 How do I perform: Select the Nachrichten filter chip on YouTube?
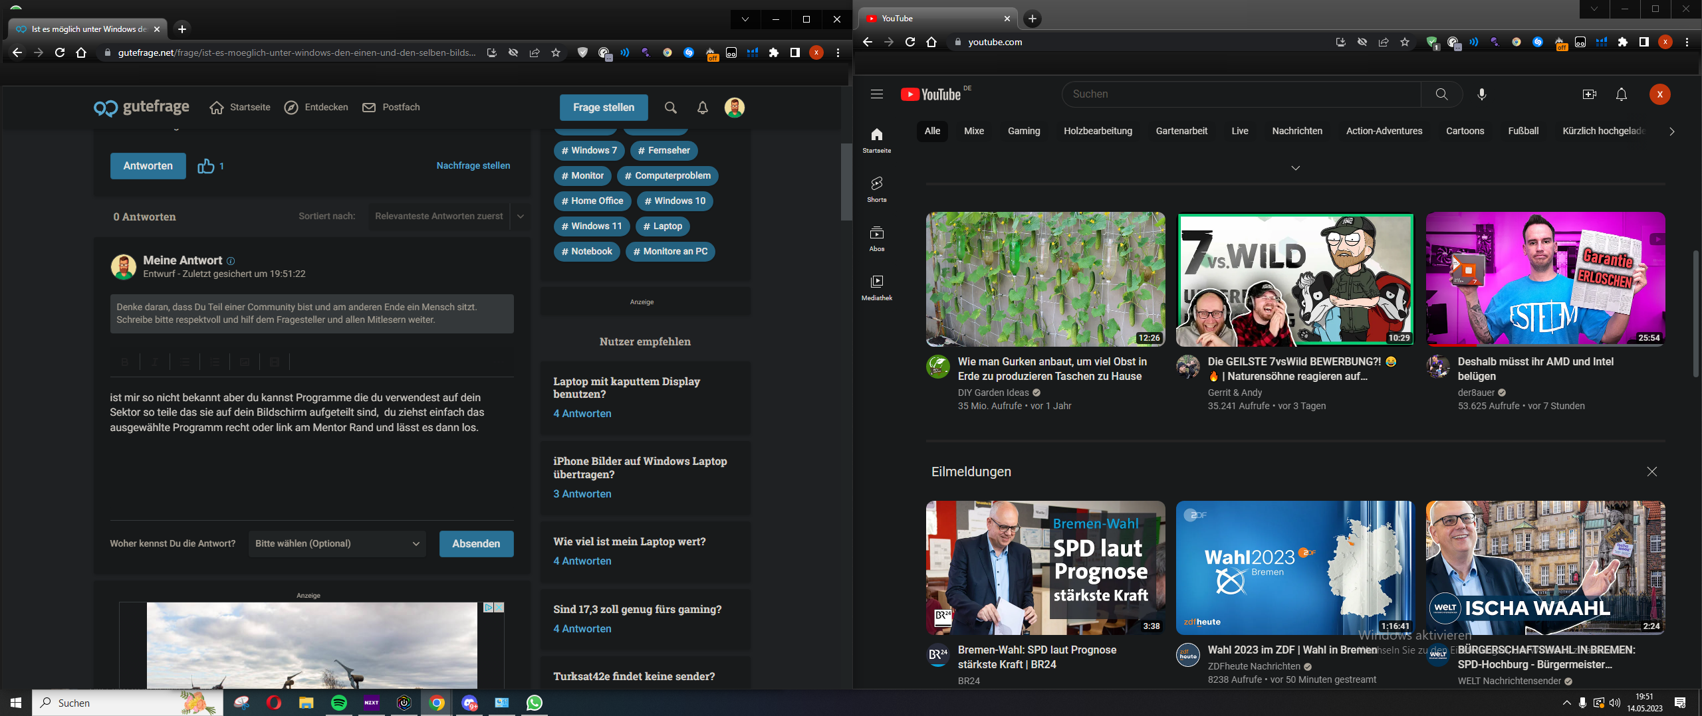[1296, 131]
